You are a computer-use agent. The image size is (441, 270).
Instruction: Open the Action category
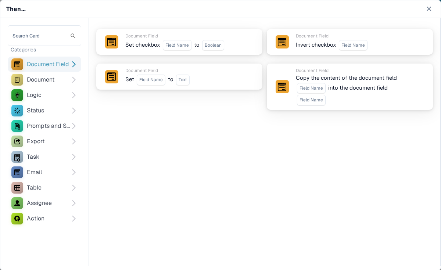point(44,219)
